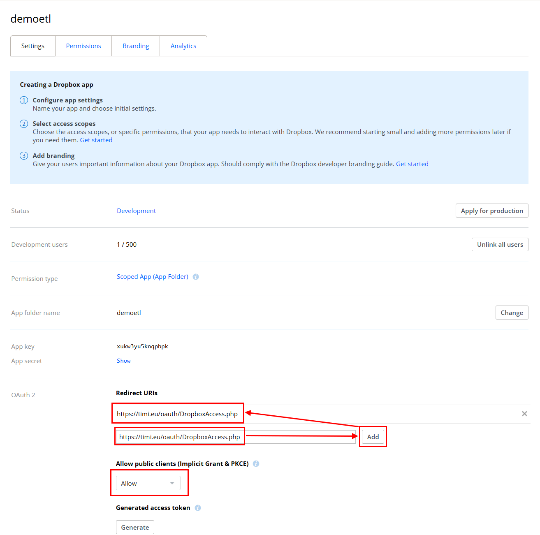540x535 pixels.
Task: Open the Branding tab
Action: coord(136,46)
